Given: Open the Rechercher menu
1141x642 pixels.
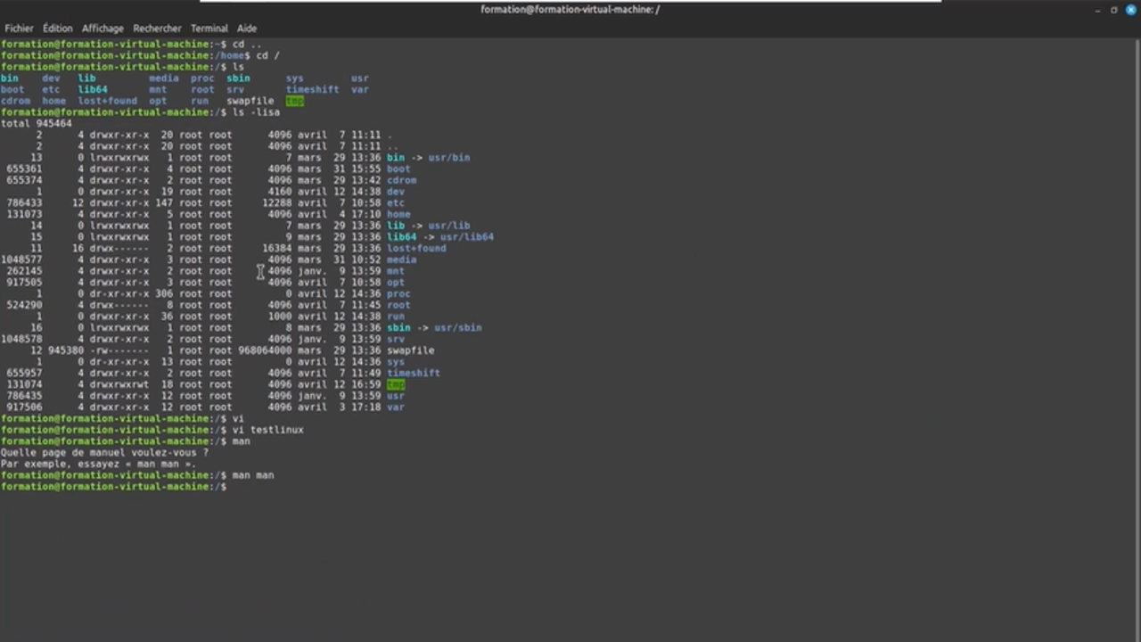Looking at the screenshot, I should click(157, 28).
